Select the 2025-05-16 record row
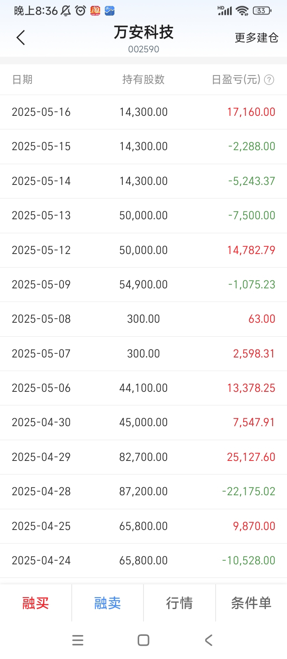The image size is (287, 659). 143,112
